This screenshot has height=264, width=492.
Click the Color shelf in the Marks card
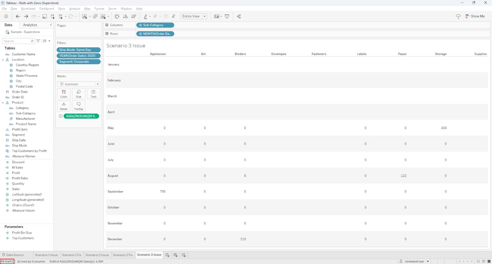point(63,94)
